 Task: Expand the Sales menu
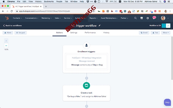point(58,18)
